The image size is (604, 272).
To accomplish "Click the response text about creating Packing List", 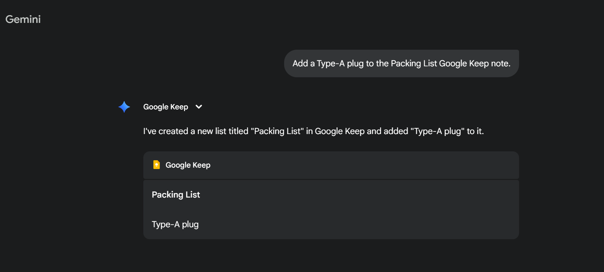I will click(x=313, y=131).
